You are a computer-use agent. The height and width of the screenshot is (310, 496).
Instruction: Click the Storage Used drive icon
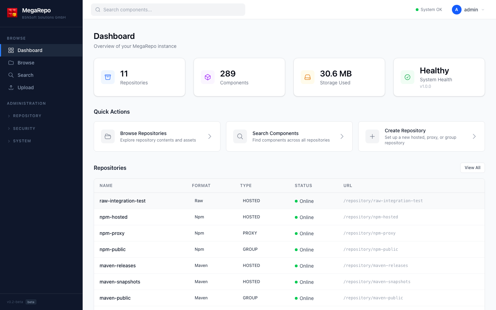[308, 77]
